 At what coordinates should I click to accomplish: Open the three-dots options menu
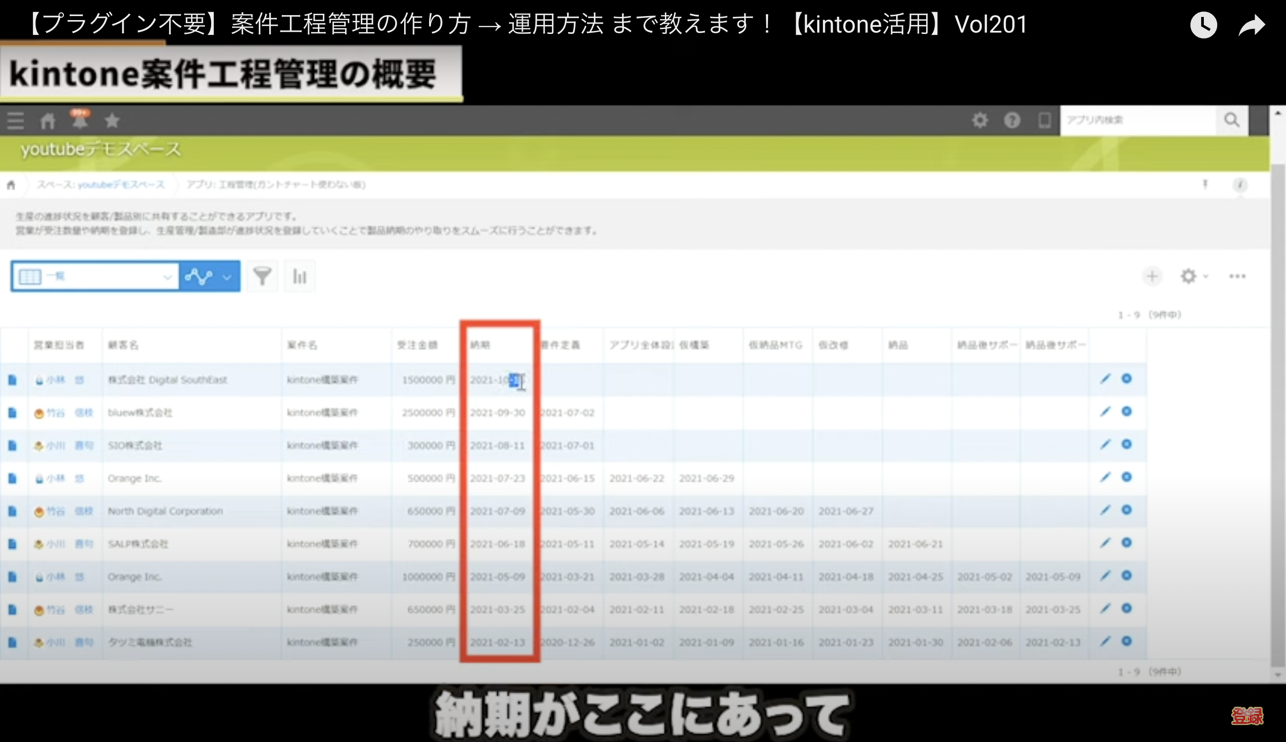coord(1237,276)
